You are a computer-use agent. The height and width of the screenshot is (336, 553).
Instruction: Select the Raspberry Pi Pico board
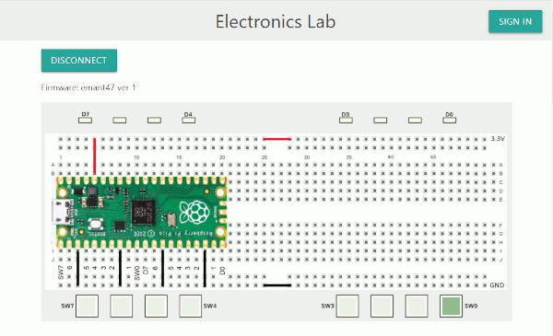[x=140, y=213]
